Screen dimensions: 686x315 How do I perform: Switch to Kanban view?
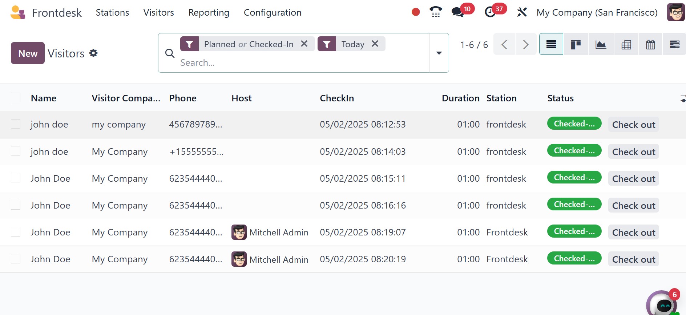pyautogui.click(x=576, y=44)
